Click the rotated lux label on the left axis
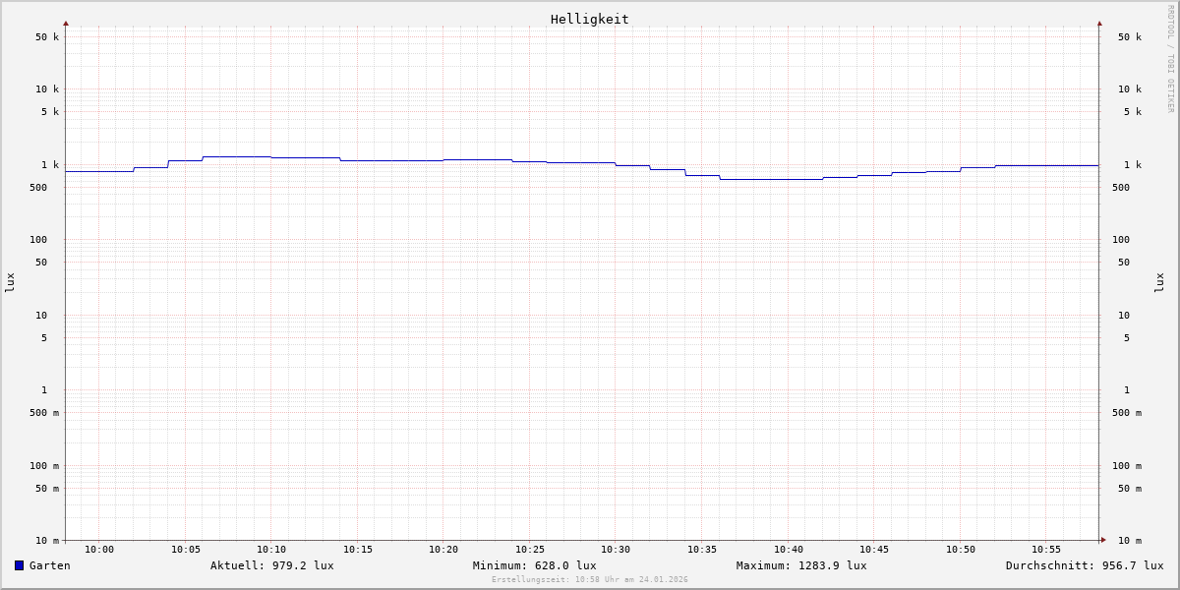The height and width of the screenshot is (590, 1180). pyautogui.click(x=10, y=282)
